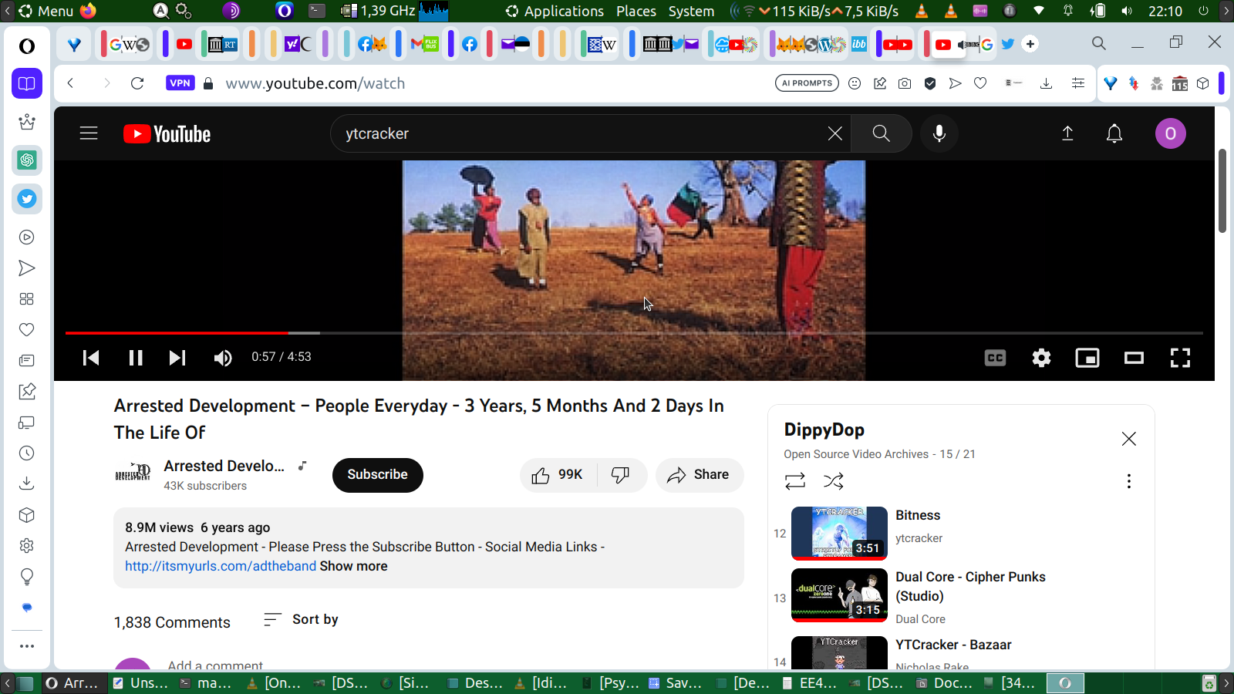This screenshot has width=1234, height=694.
Task: Toggle closed captions on the video
Action: pos(995,358)
